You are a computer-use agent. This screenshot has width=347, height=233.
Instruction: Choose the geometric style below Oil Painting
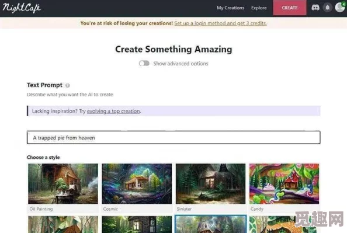click(63, 224)
